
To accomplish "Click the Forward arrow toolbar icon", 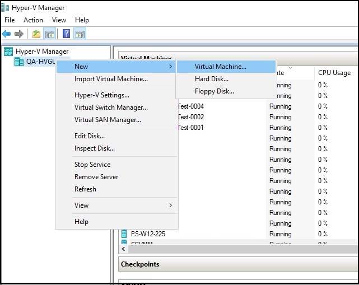I will pos(19,34).
